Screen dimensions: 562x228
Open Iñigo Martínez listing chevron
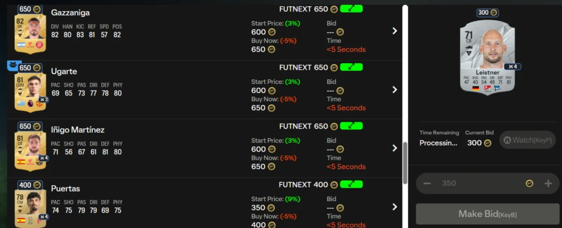tap(394, 148)
